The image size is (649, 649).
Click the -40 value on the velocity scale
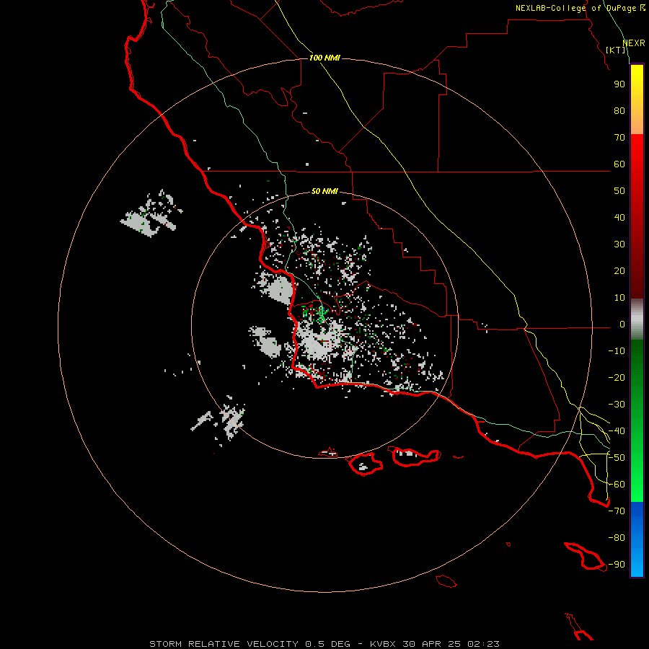coord(617,431)
